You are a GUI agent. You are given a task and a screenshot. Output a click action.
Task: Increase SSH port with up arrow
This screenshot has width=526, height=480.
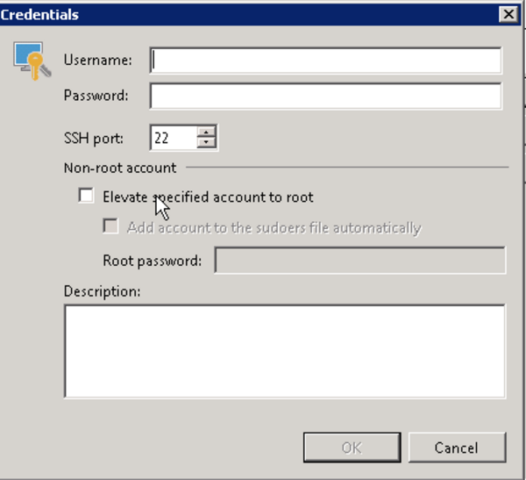(x=207, y=133)
